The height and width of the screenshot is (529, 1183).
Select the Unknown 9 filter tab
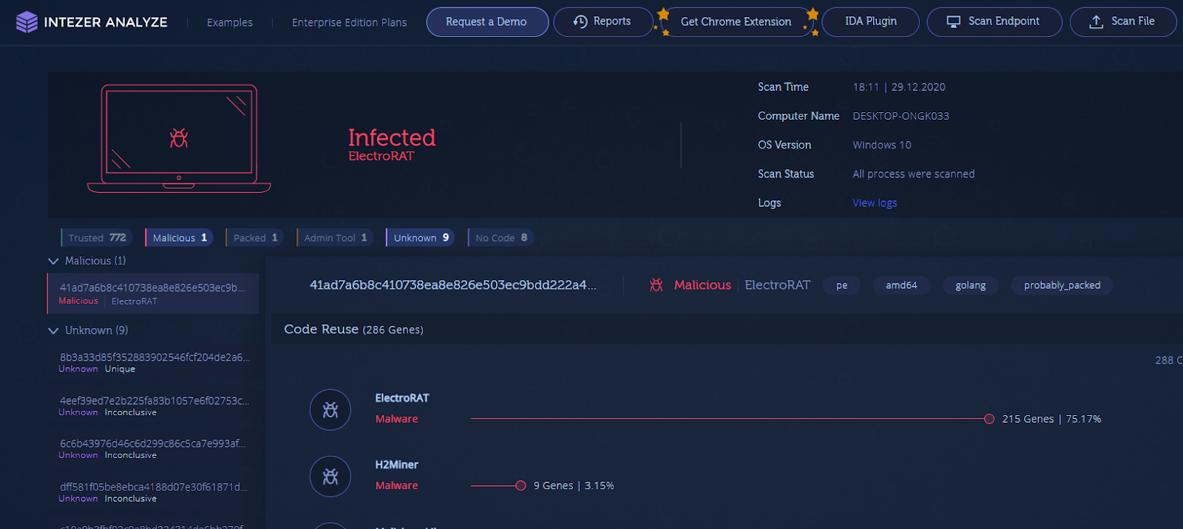click(x=420, y=238)
